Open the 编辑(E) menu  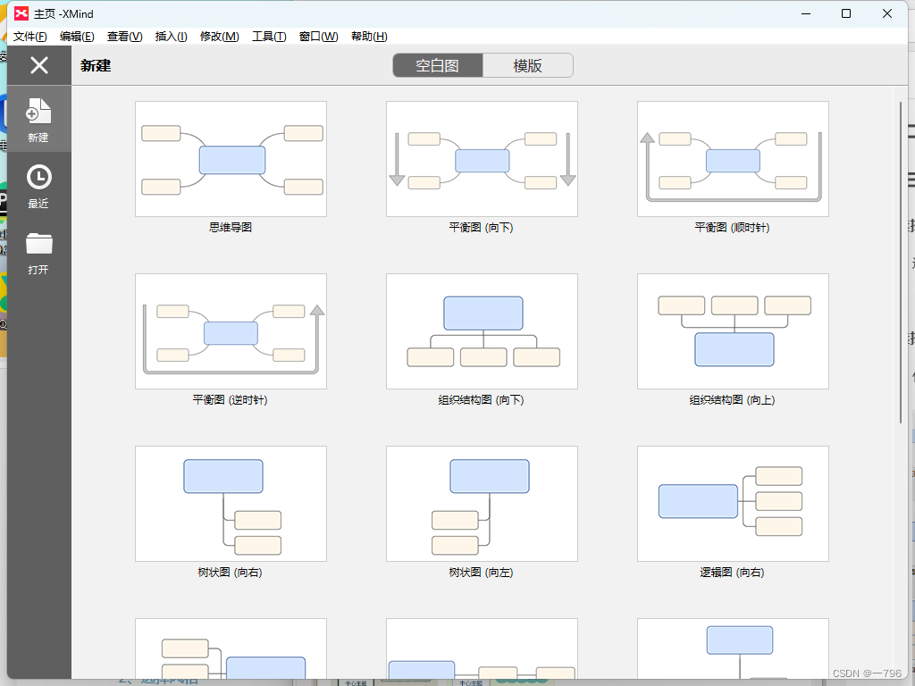(77, 36)
